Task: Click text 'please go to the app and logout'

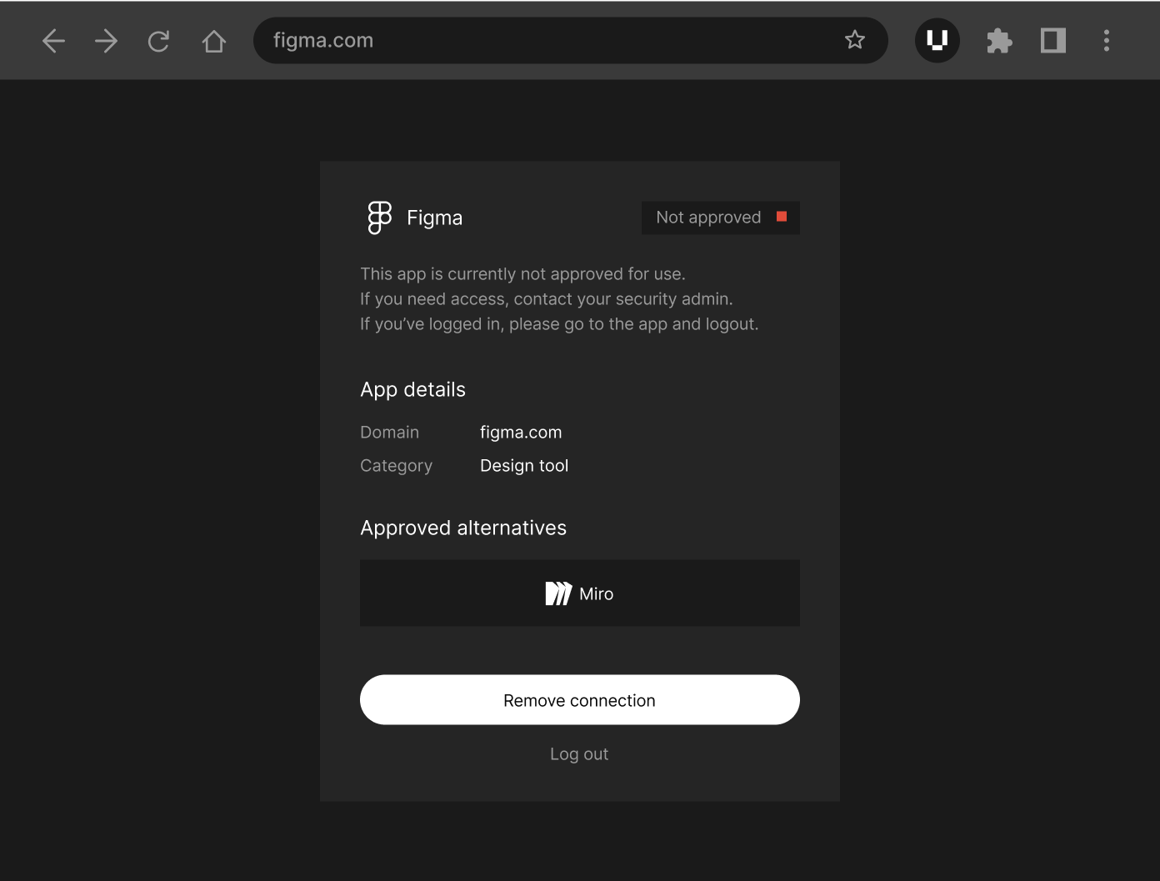Action: [x=633, y=324]
